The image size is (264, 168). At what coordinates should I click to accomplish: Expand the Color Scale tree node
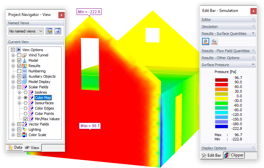point(13,135)
